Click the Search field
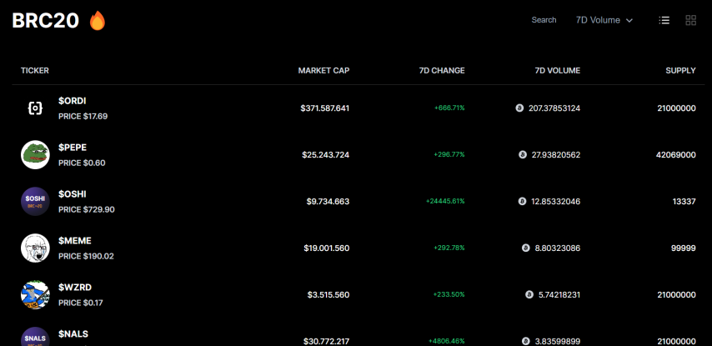 coord(544,20)
